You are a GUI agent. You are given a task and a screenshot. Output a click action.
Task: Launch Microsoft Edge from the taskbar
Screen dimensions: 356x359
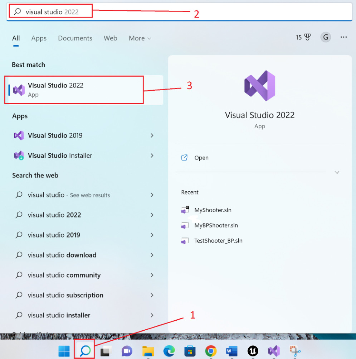[x=169, y=351]
